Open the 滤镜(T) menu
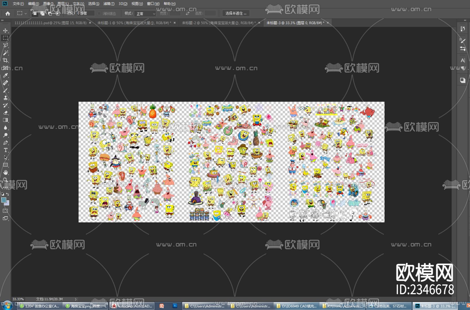The height and width of the screenshot is (310, 470). (109, 4)
